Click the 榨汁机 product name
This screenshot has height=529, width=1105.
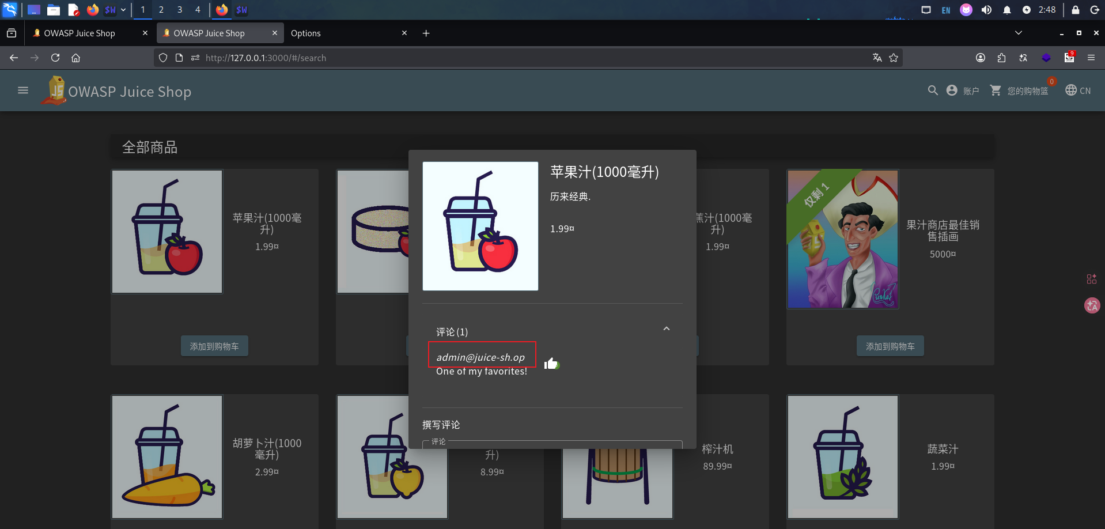(717, 449)
